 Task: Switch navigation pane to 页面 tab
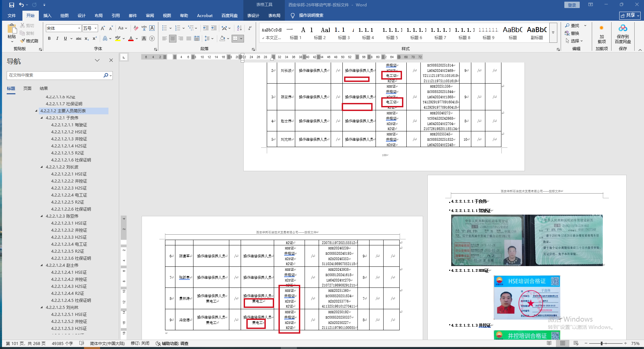[27, 89]
